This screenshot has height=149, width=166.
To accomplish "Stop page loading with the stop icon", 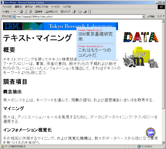I will click(21, 12).
